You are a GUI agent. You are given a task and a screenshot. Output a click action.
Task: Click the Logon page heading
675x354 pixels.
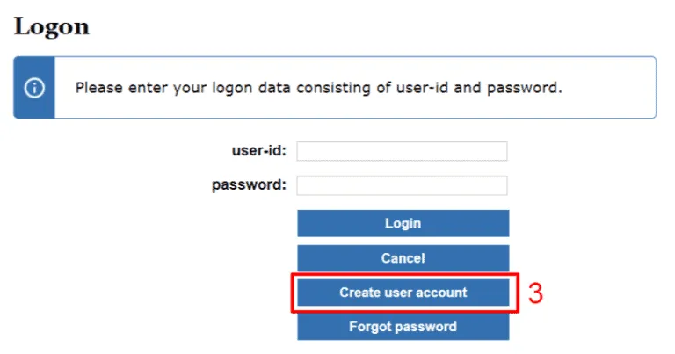[x=52, y=26]
